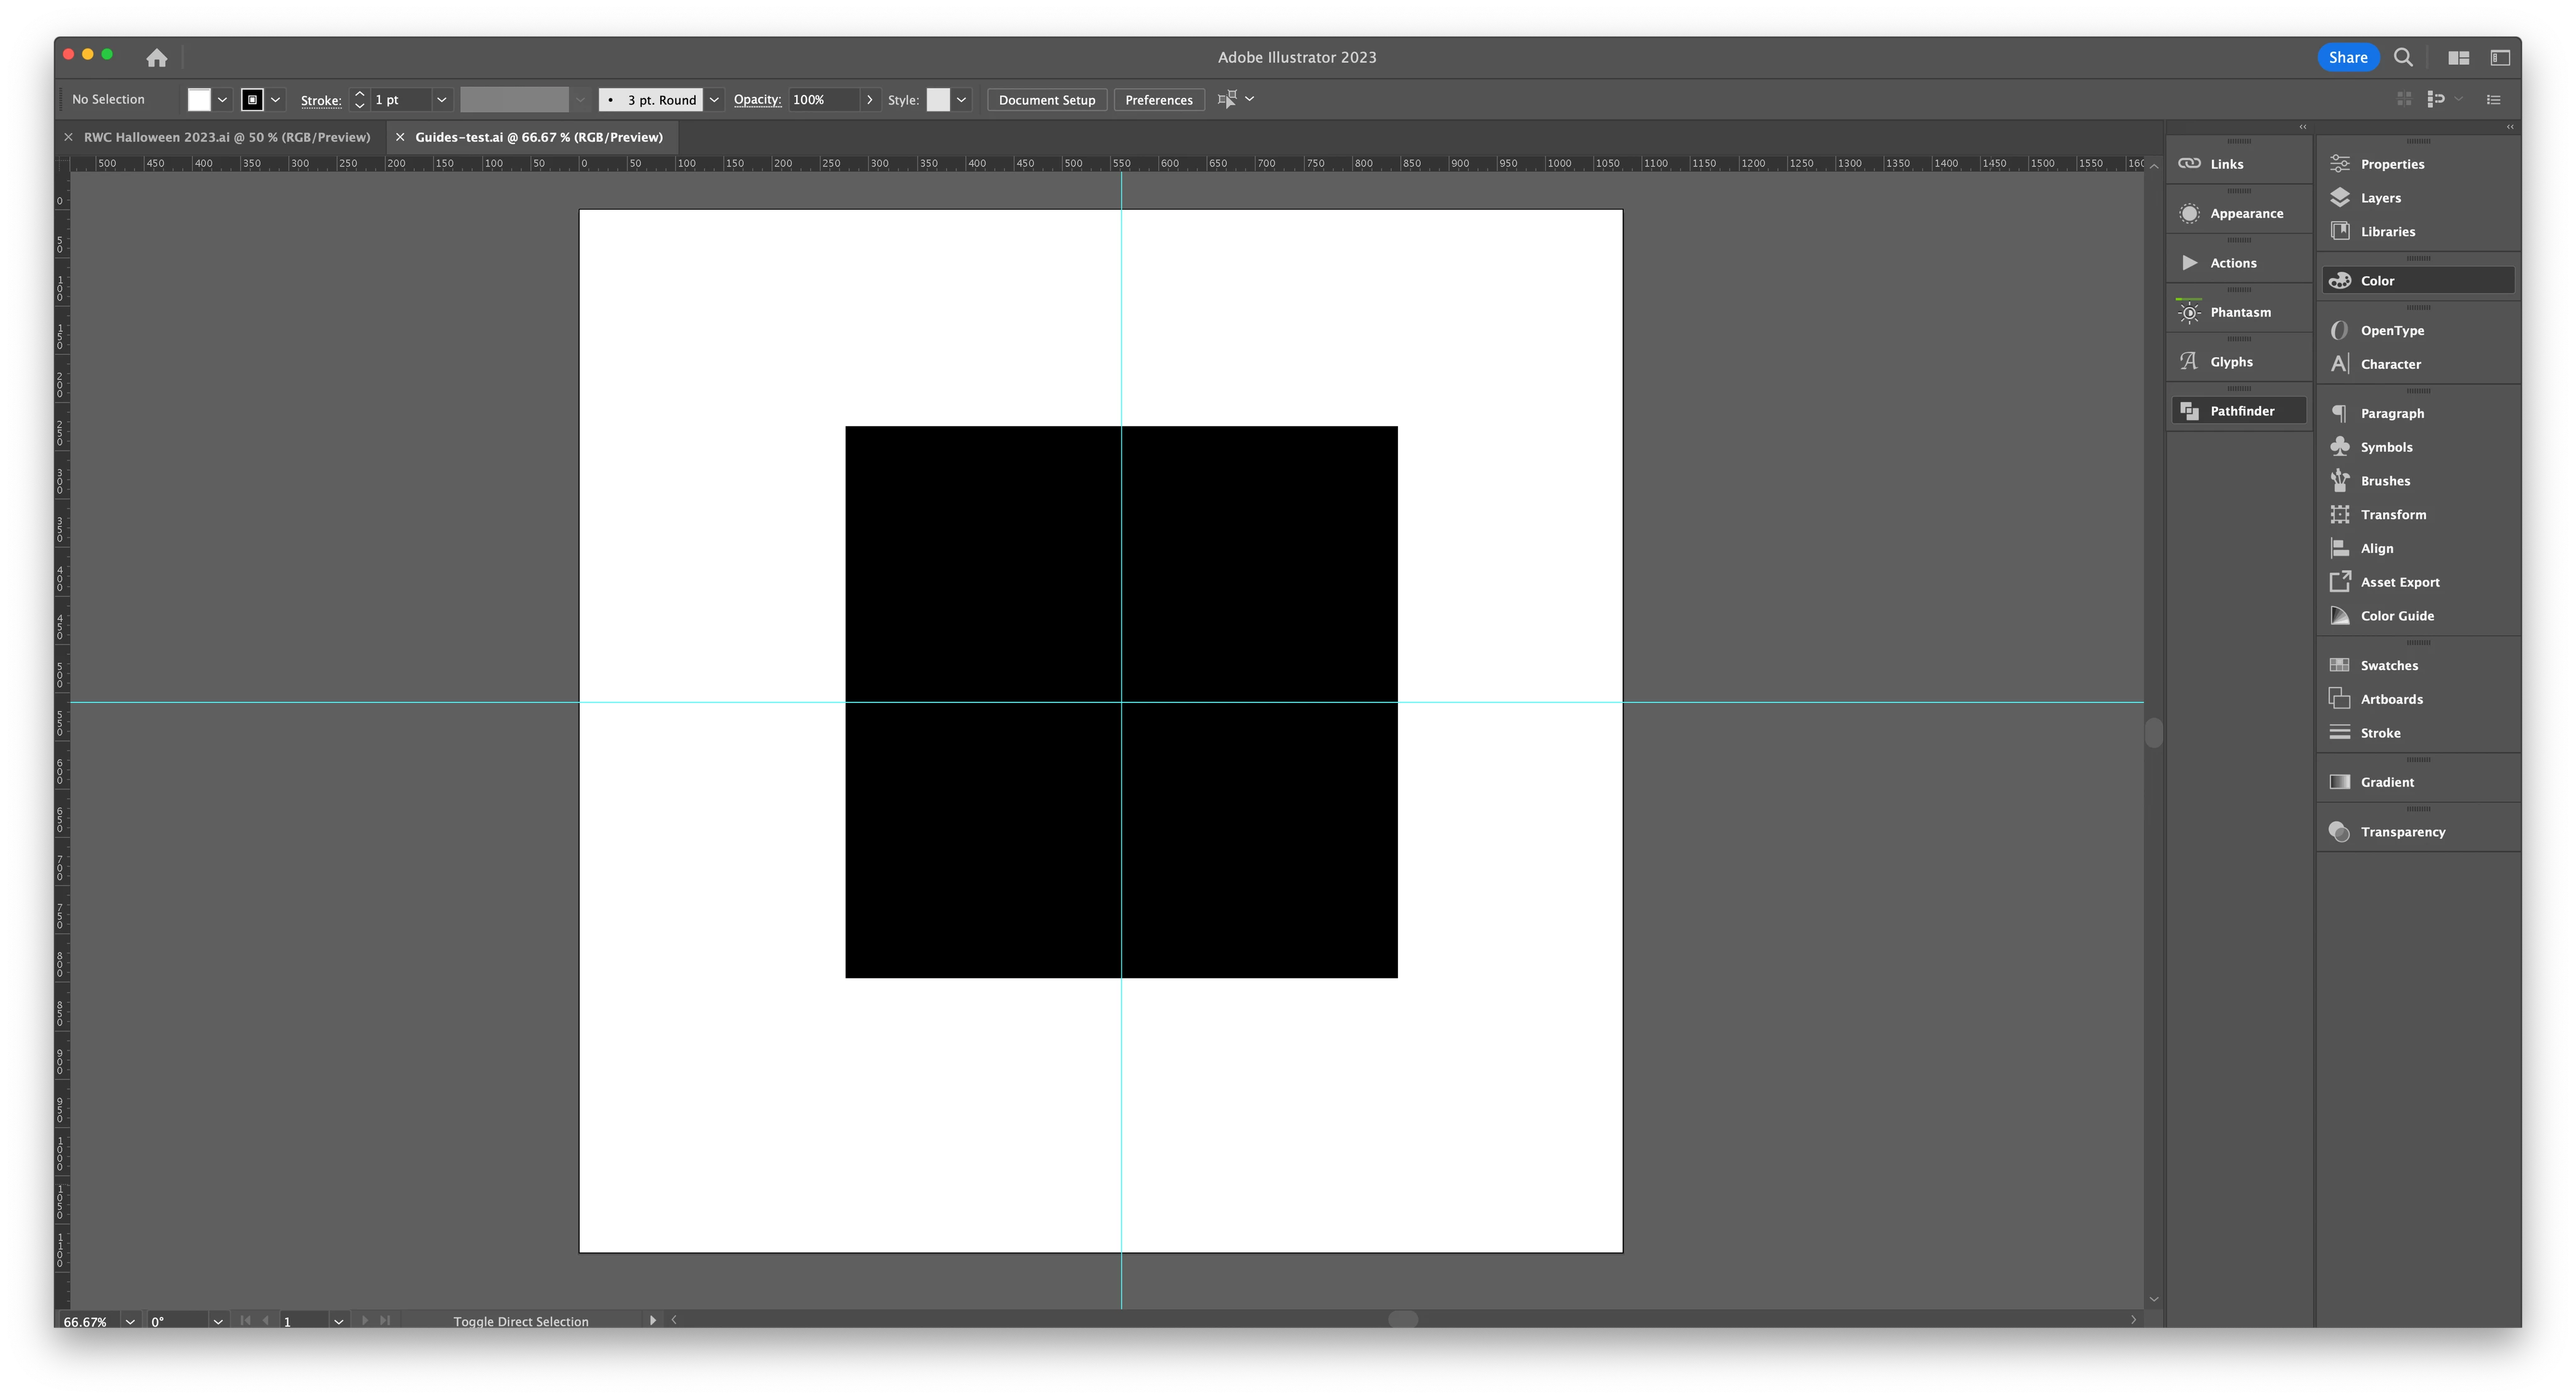This screenshot has width=2576, height=1399.
Task: Open the Glyphs panel
Action: coord(2230,362)
